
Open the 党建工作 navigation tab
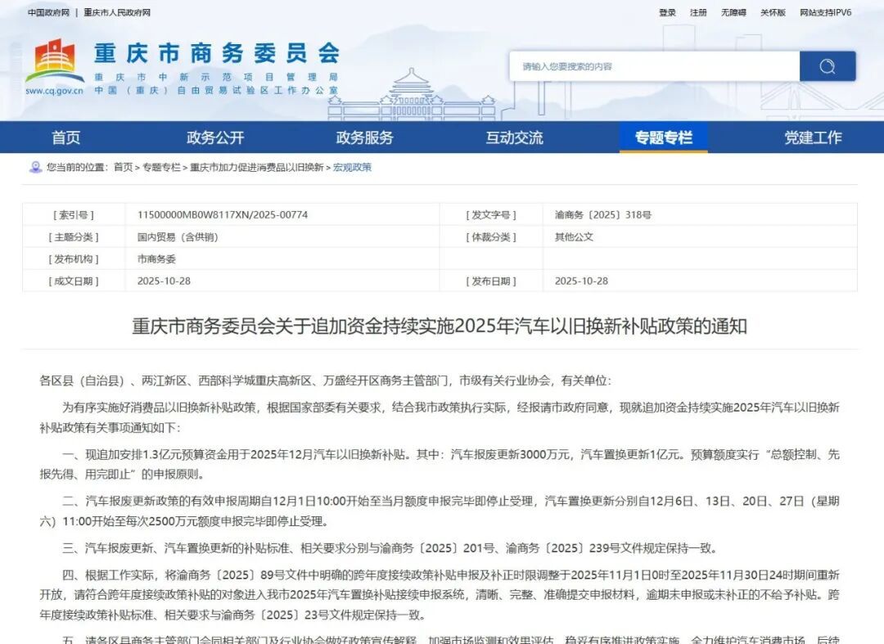pyautogui.click(x=813, y=137)
